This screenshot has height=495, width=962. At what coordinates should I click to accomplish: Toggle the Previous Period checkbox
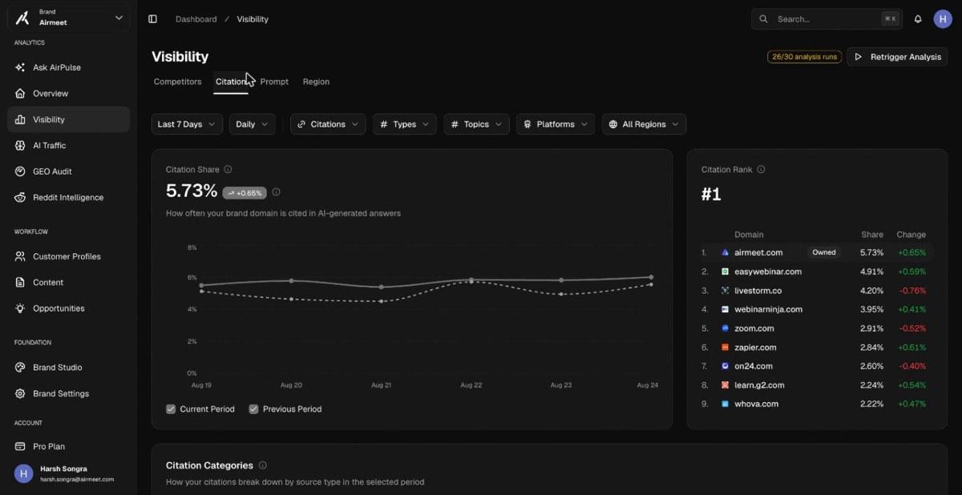pos(253,408)
